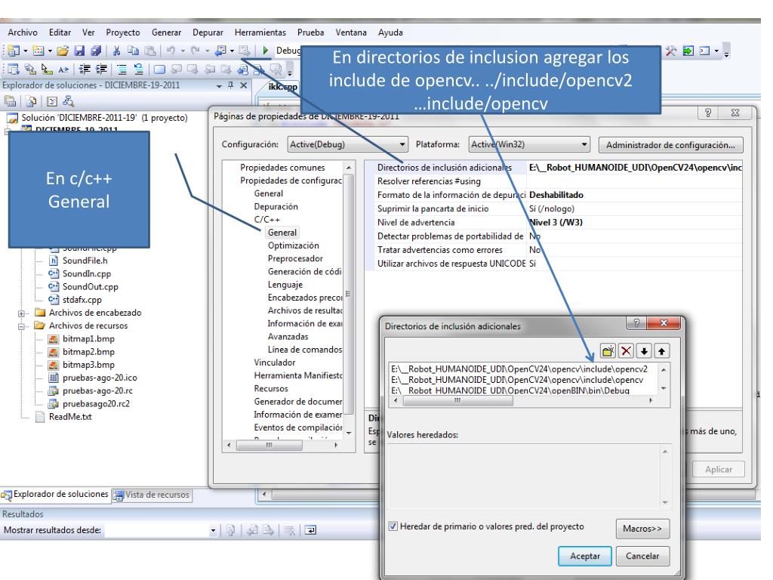Open the Proyecto menu
The width and height of the screenshot is (773, 580).
click(x=123, y=32)
